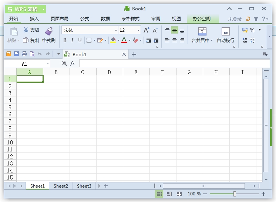Click the Cut scissors icon
Viewport: 276px width, 202px height.
(x=26, y=30)
